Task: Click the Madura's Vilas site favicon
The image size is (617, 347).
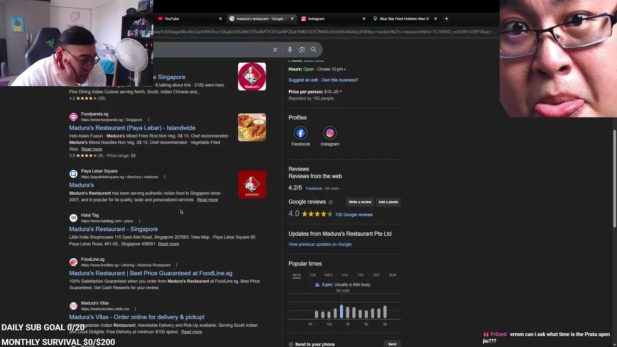Action: 73,306
